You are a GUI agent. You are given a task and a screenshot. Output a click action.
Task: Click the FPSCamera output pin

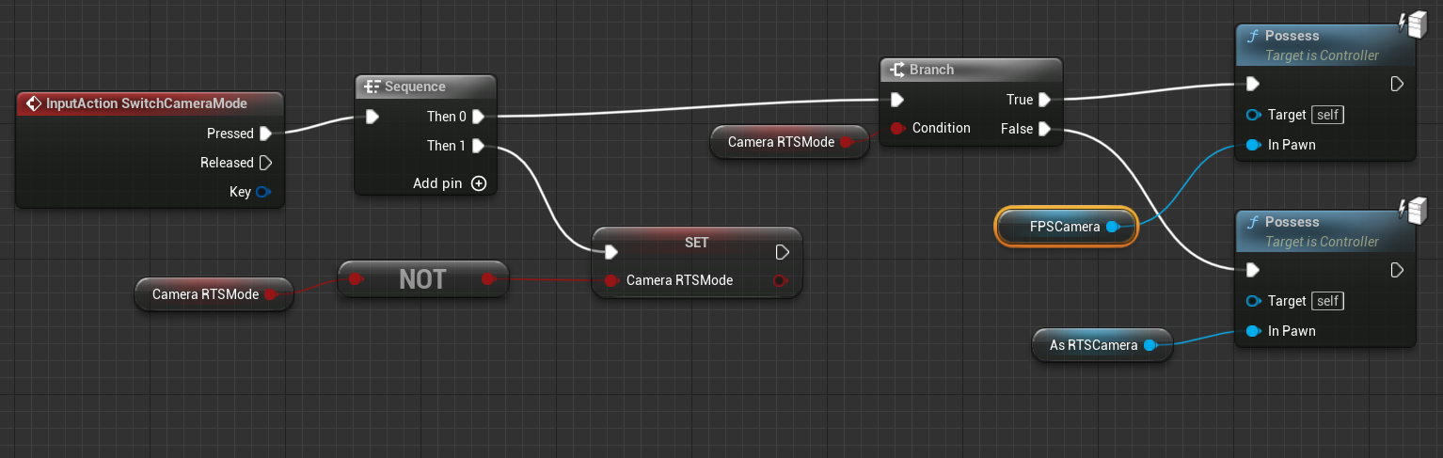coord(1113,227)
